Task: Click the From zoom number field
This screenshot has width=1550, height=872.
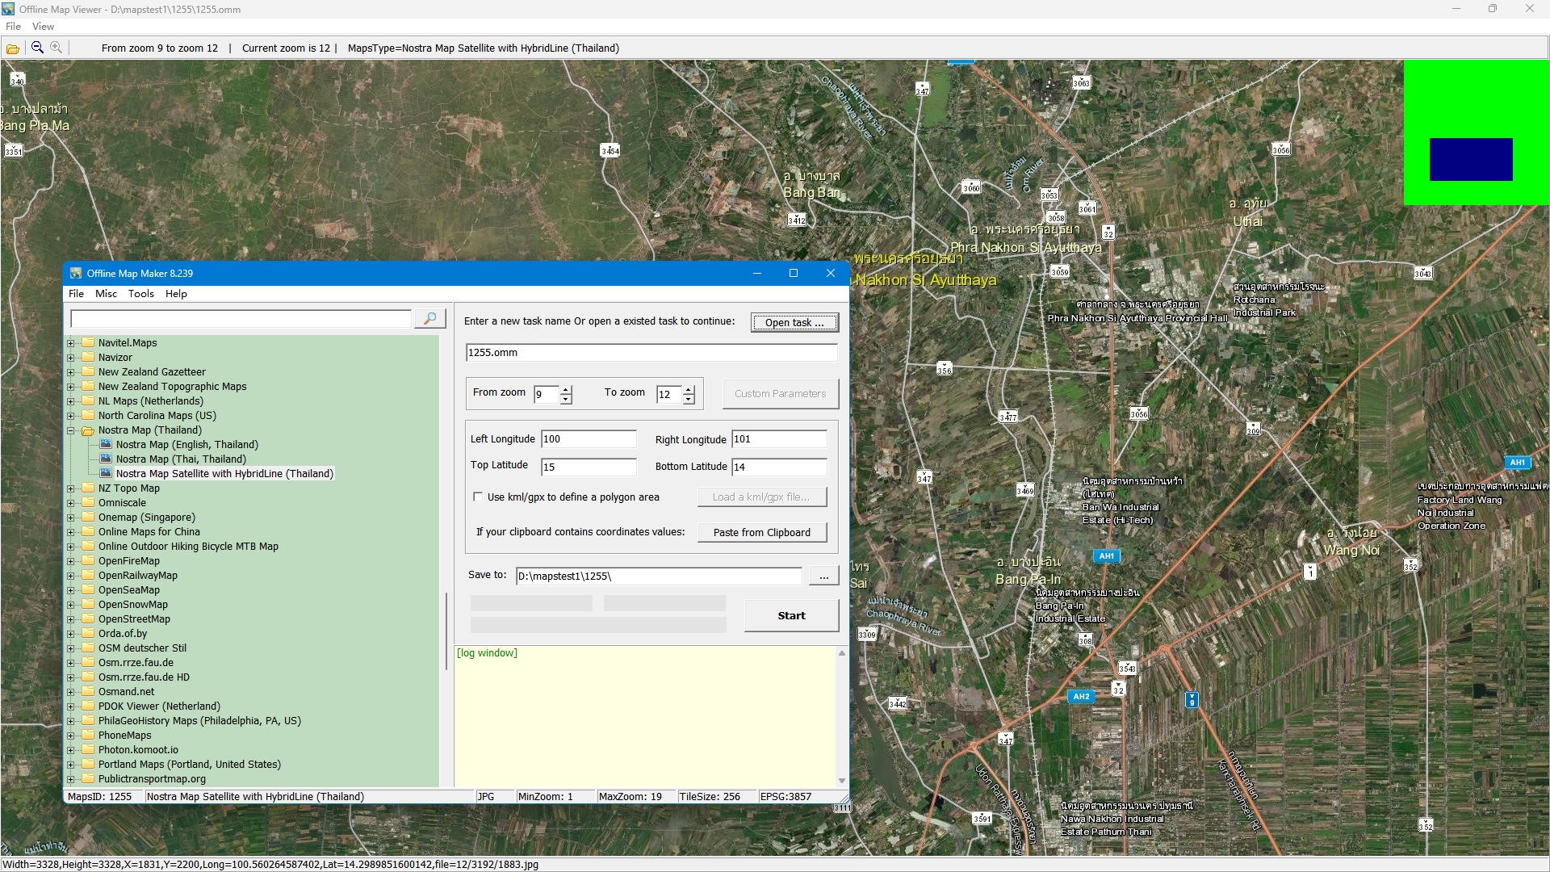Action: pyautogui.click(x=547, y=395)
